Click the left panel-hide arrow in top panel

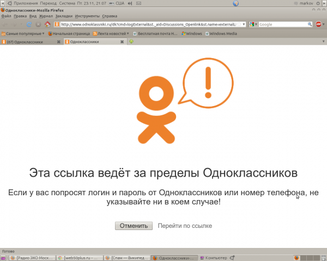[x=3, y=3]
